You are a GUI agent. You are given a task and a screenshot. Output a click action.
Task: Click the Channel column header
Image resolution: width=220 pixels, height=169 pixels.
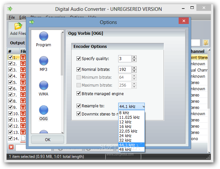(x=199, y=51)
